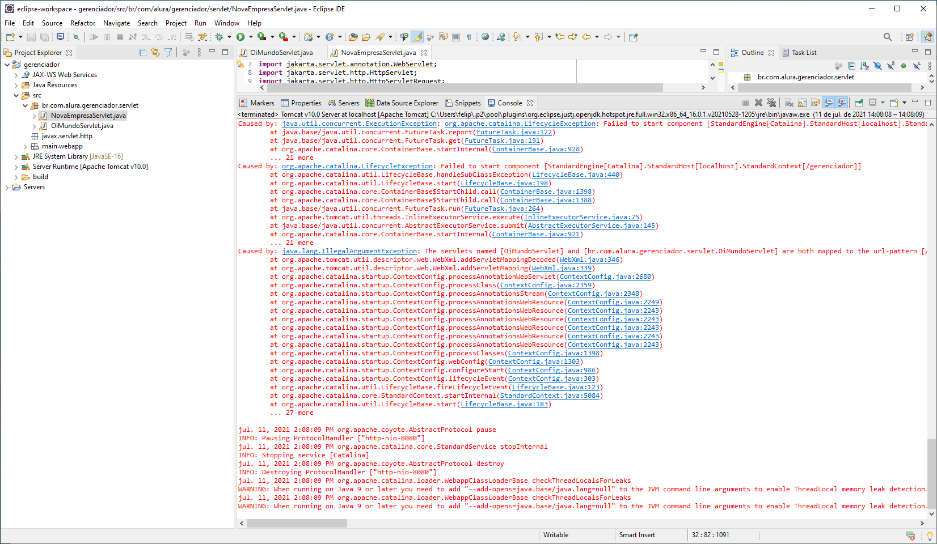This screenshot has height=544, width=937.
Task: Click the Clear Console icon
Action: coord(789,103)
